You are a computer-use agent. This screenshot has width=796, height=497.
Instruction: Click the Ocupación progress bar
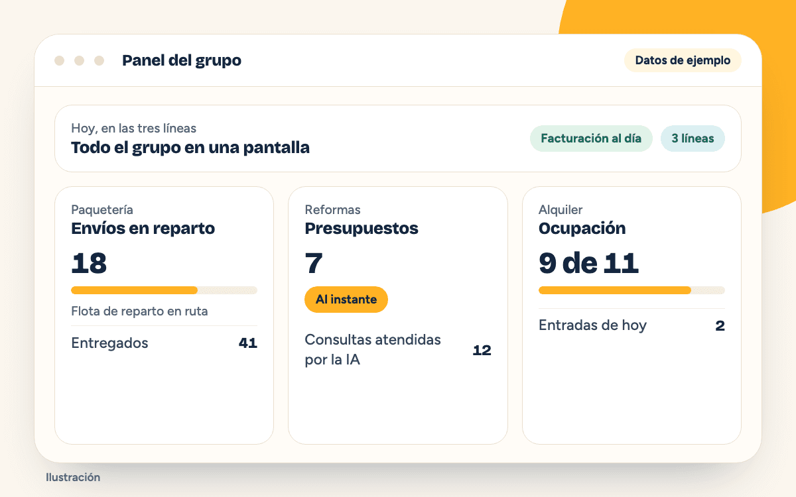(x=631, y=290)
